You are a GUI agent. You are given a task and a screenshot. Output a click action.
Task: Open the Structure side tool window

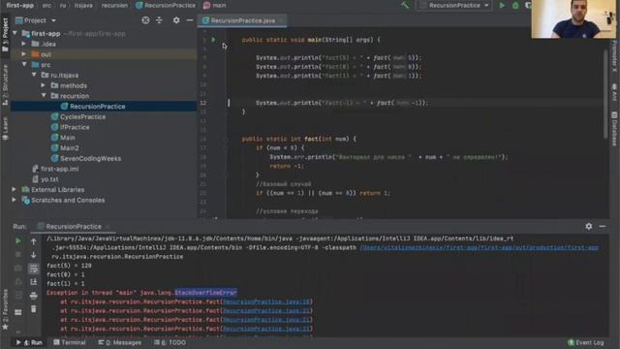[5, 85]
